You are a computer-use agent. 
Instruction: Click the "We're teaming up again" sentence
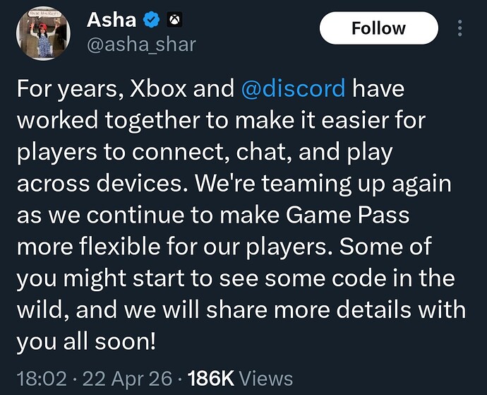click(x=323, y=184)
